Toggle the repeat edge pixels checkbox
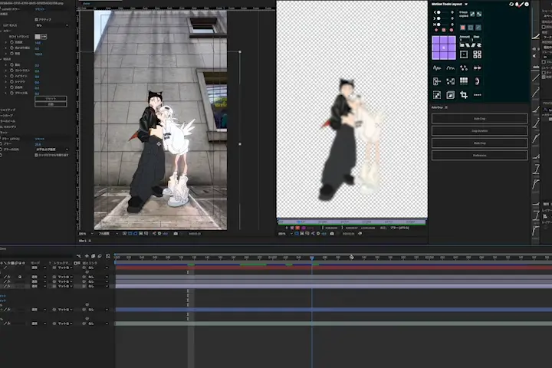The height and width of the screenshot is (368, 552). click(36, 156)
